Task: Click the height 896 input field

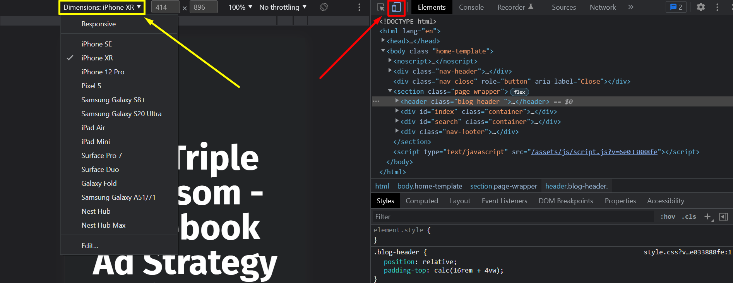Action: [204, 7]
